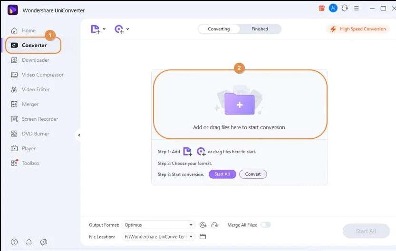Image resolution: width=396 pixels, height=251 pixels.
Task: Open the help question mark icon
Action: (14, 242)
